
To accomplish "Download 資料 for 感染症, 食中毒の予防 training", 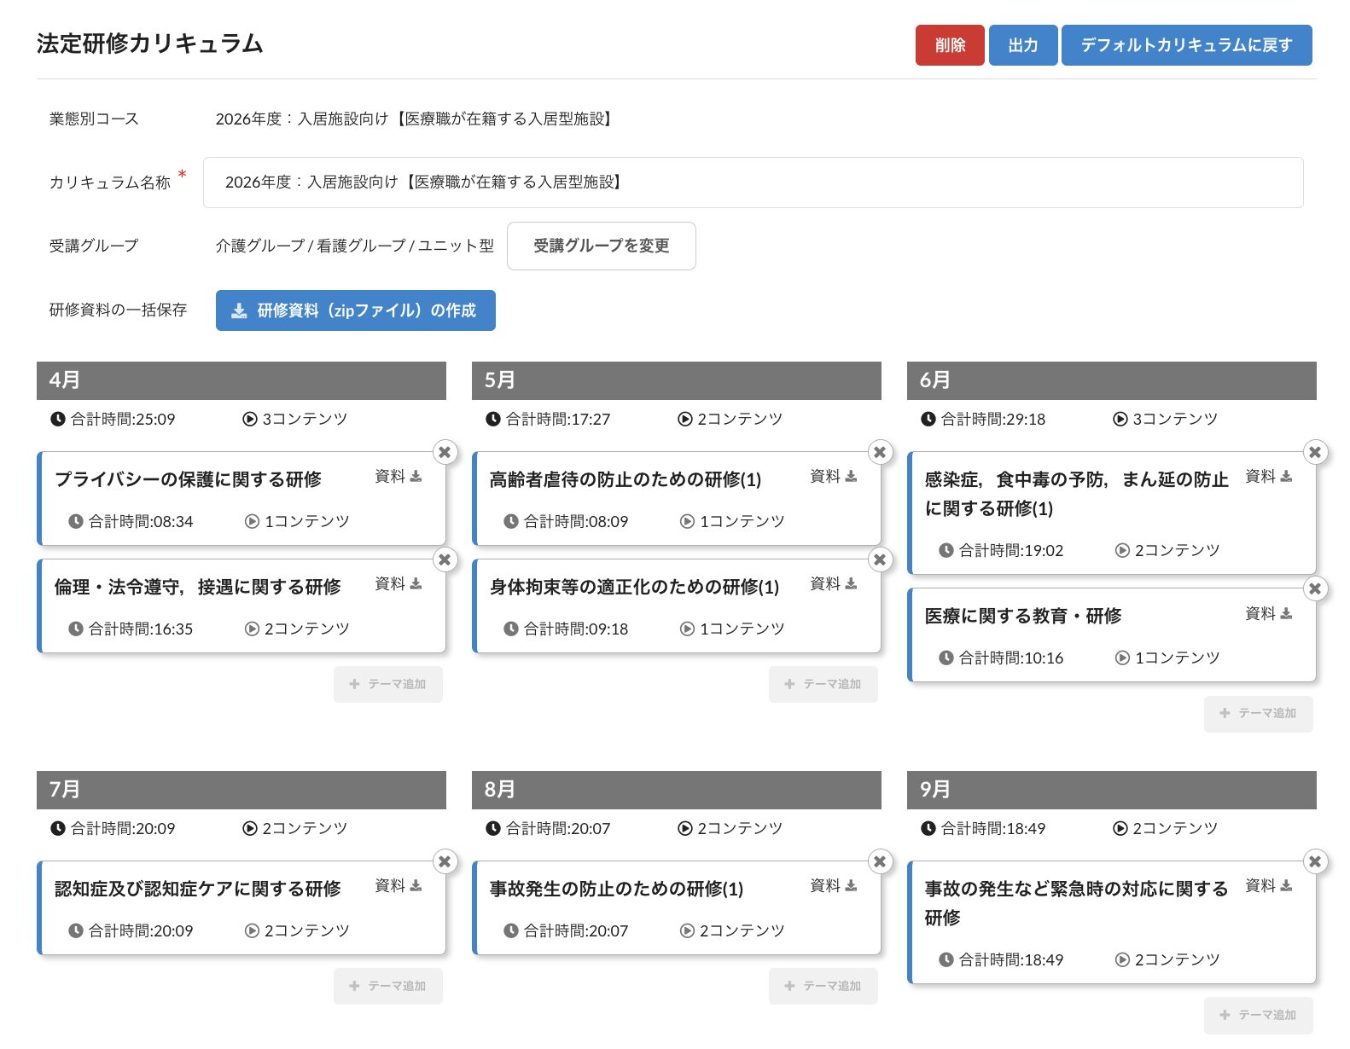I will click(1269, 476).
